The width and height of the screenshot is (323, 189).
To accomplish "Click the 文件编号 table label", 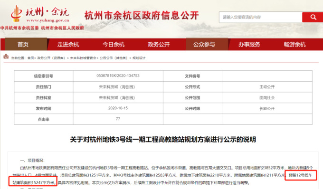I will (192, 76).
